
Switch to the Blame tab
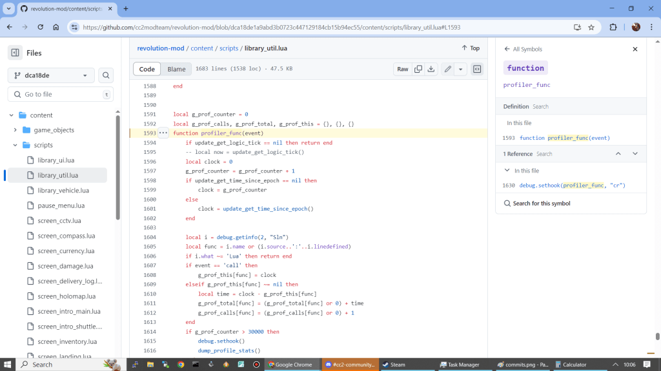point(176,69)
